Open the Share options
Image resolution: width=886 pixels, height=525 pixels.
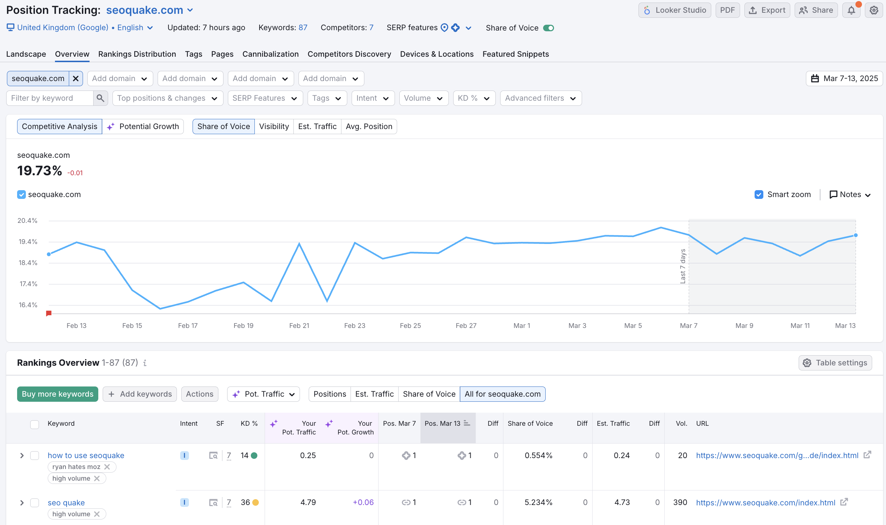pos(816,10)
